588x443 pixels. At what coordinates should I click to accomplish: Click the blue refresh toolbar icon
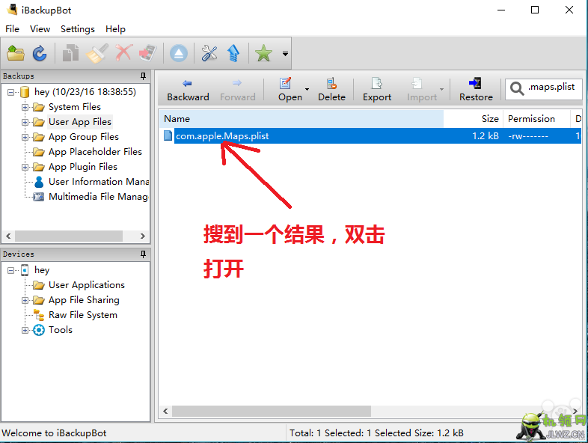pos(40,53)
